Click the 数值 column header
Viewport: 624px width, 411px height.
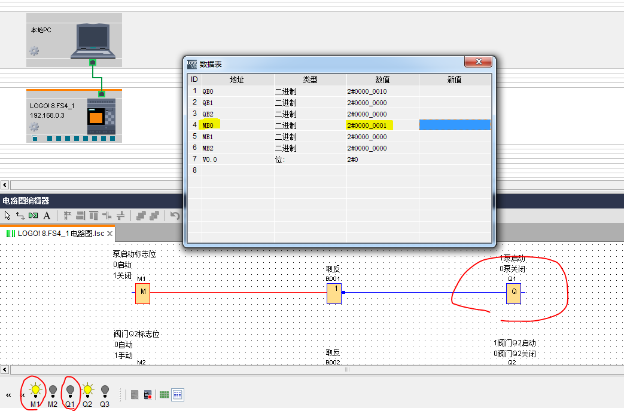pyautogui.click(x=382, y=79)
